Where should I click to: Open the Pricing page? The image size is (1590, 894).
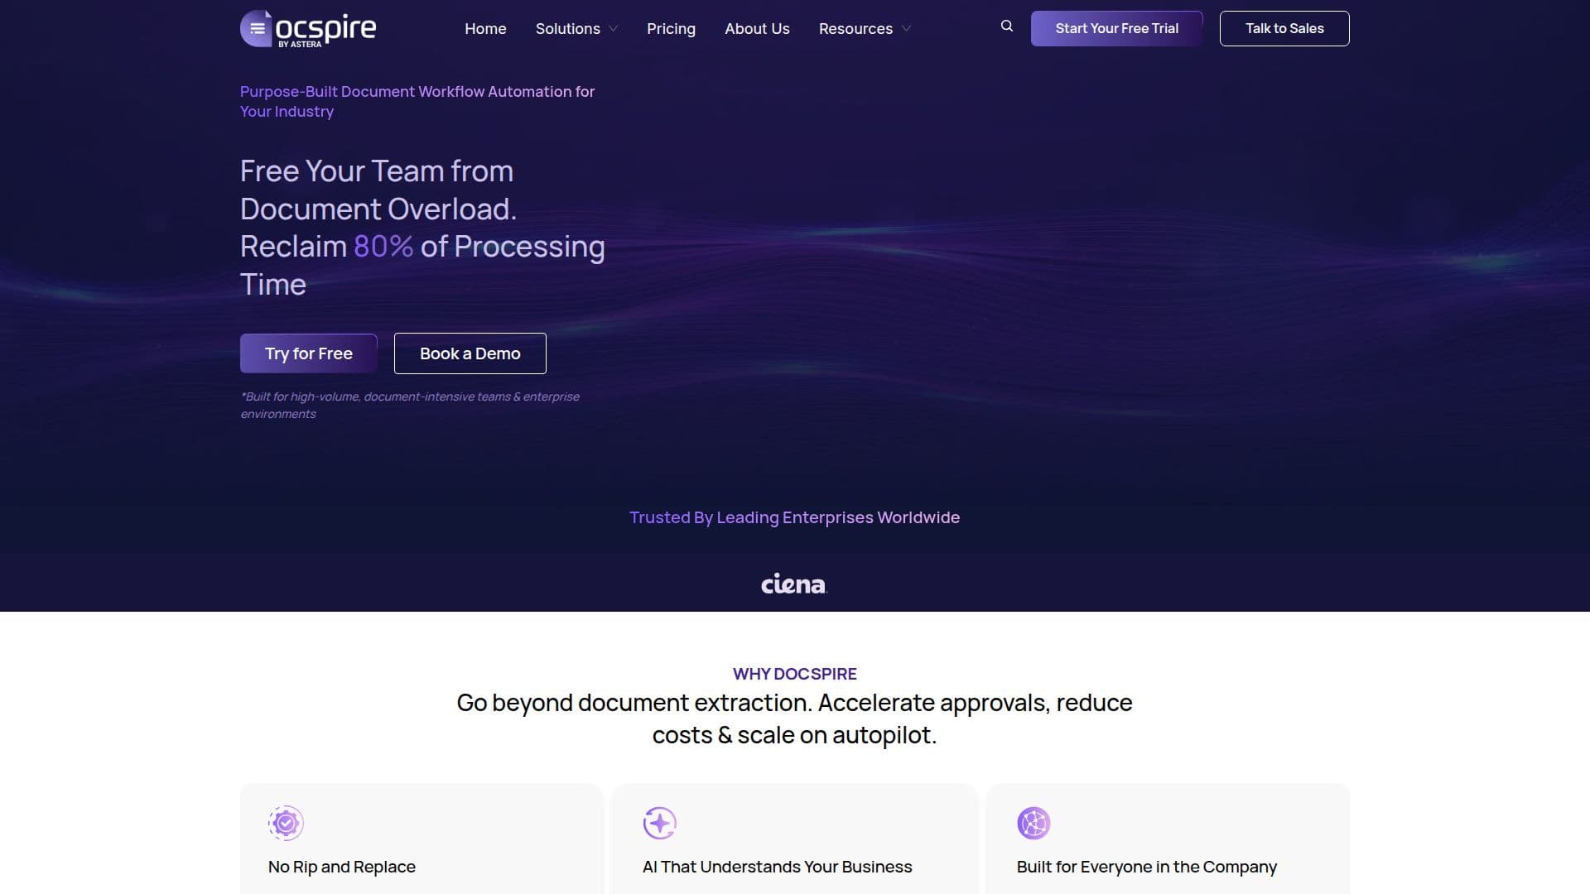point(671,29)
